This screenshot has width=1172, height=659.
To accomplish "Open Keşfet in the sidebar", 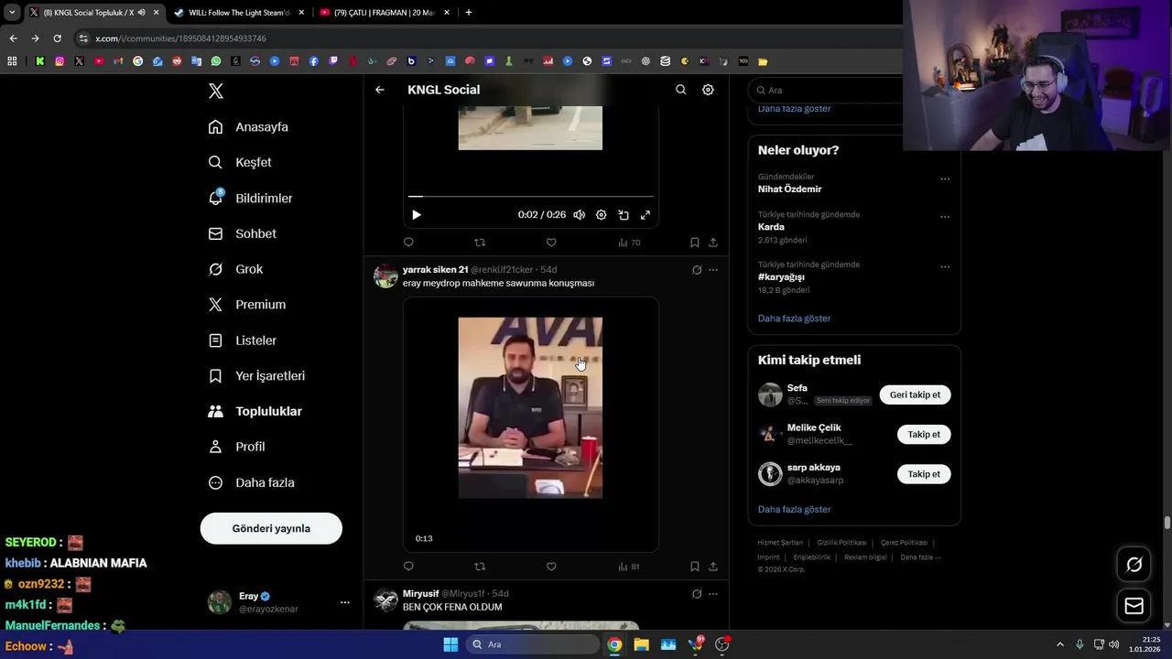I will pos(241,162).
